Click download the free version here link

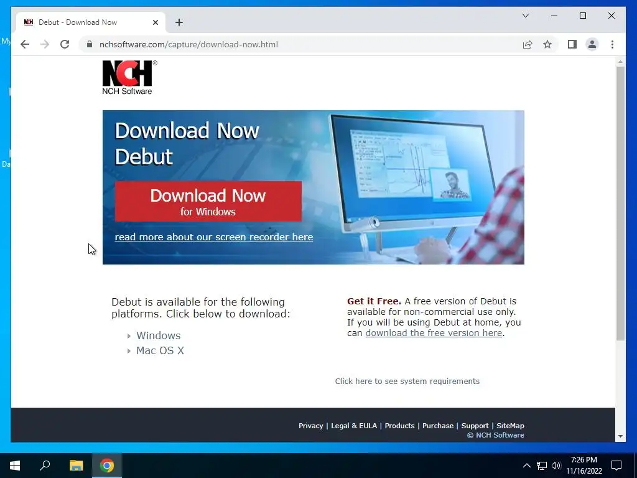point(434,333)
